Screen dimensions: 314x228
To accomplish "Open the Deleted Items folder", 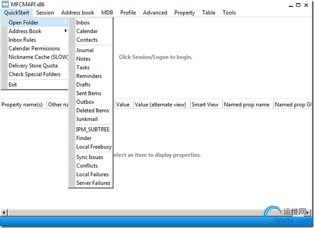I will pos(91,110).
